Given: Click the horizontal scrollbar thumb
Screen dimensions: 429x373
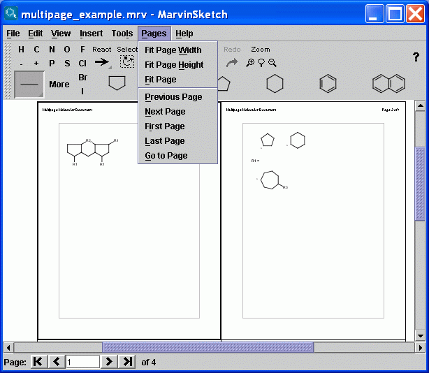Looking at the screenshot, I should click(208, 347).
